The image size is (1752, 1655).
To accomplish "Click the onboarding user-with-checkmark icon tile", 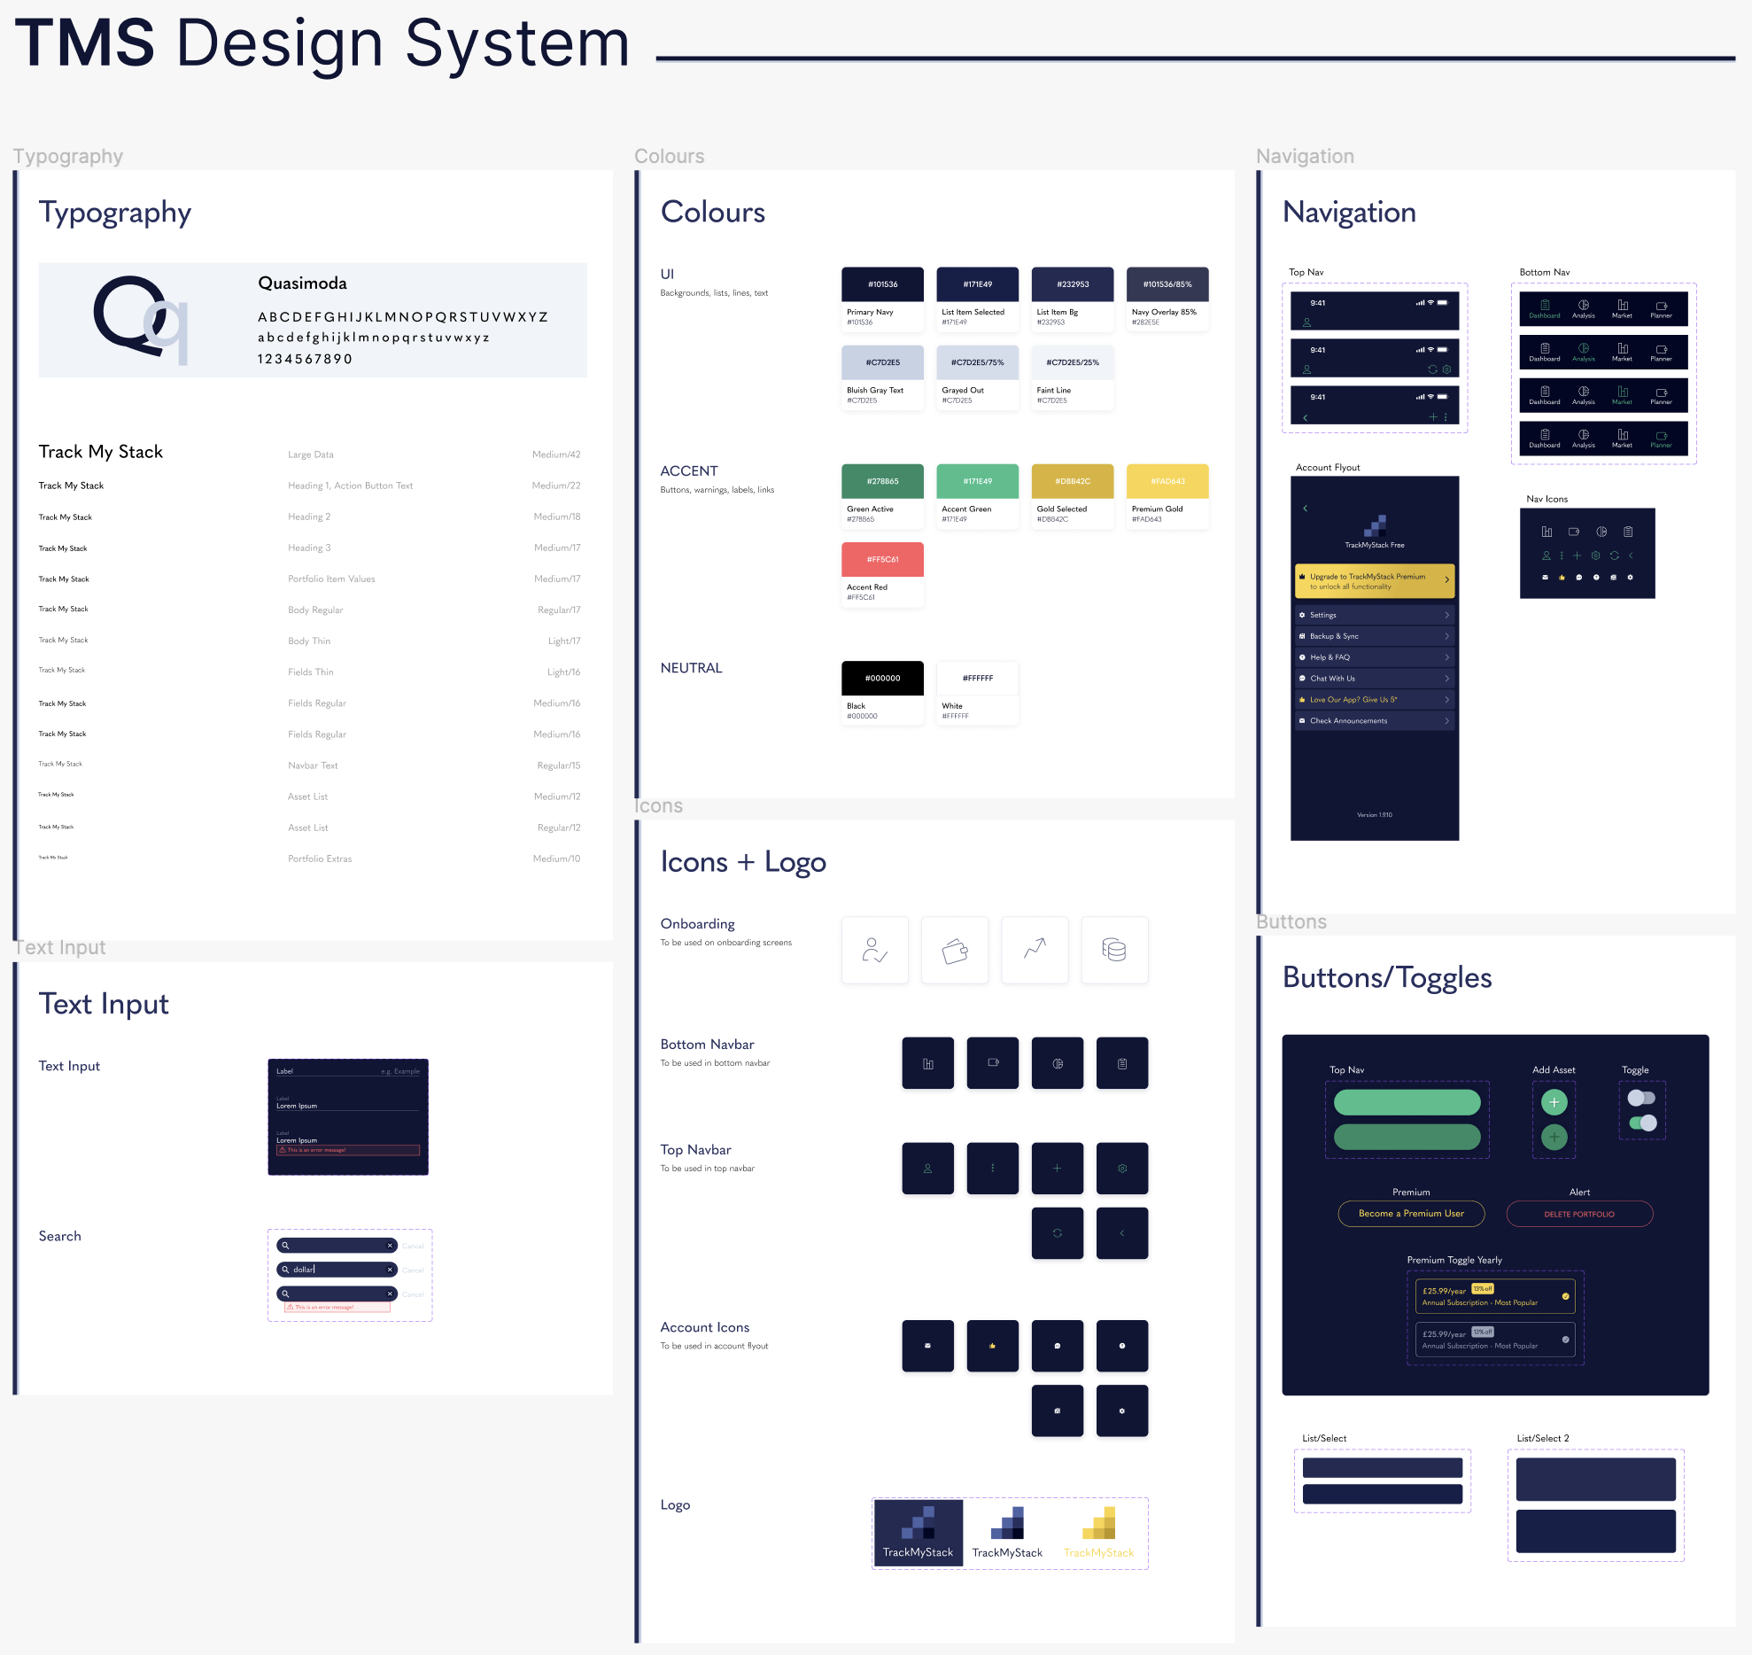I will coord(875,950).
